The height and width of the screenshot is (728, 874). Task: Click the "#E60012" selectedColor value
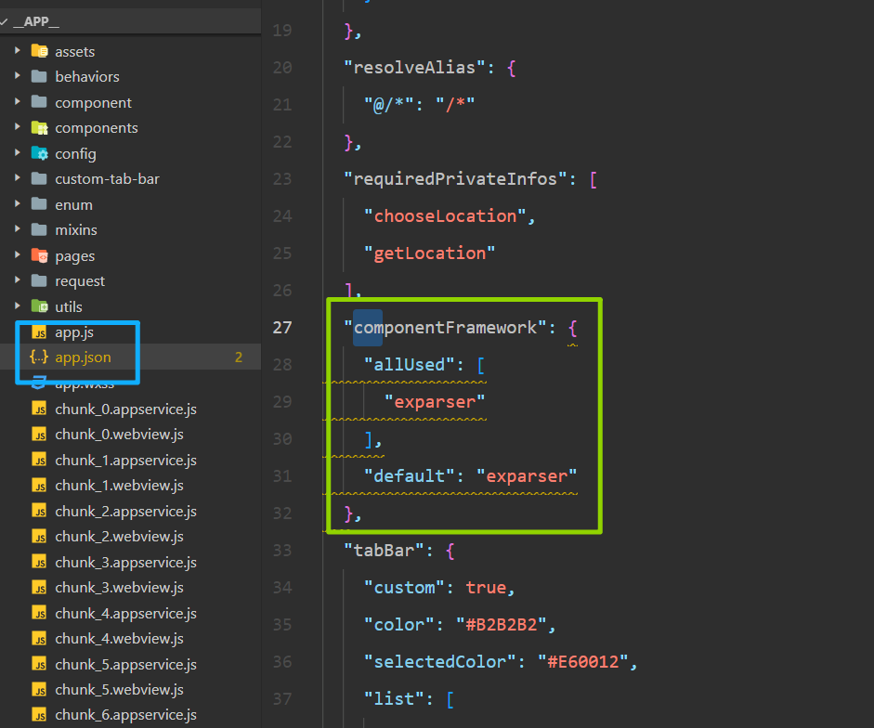(x=582, y=662)
